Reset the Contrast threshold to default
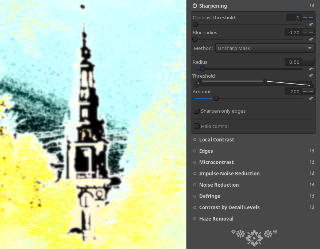Viewport: 320px width, 249px height. coord(311,24)
